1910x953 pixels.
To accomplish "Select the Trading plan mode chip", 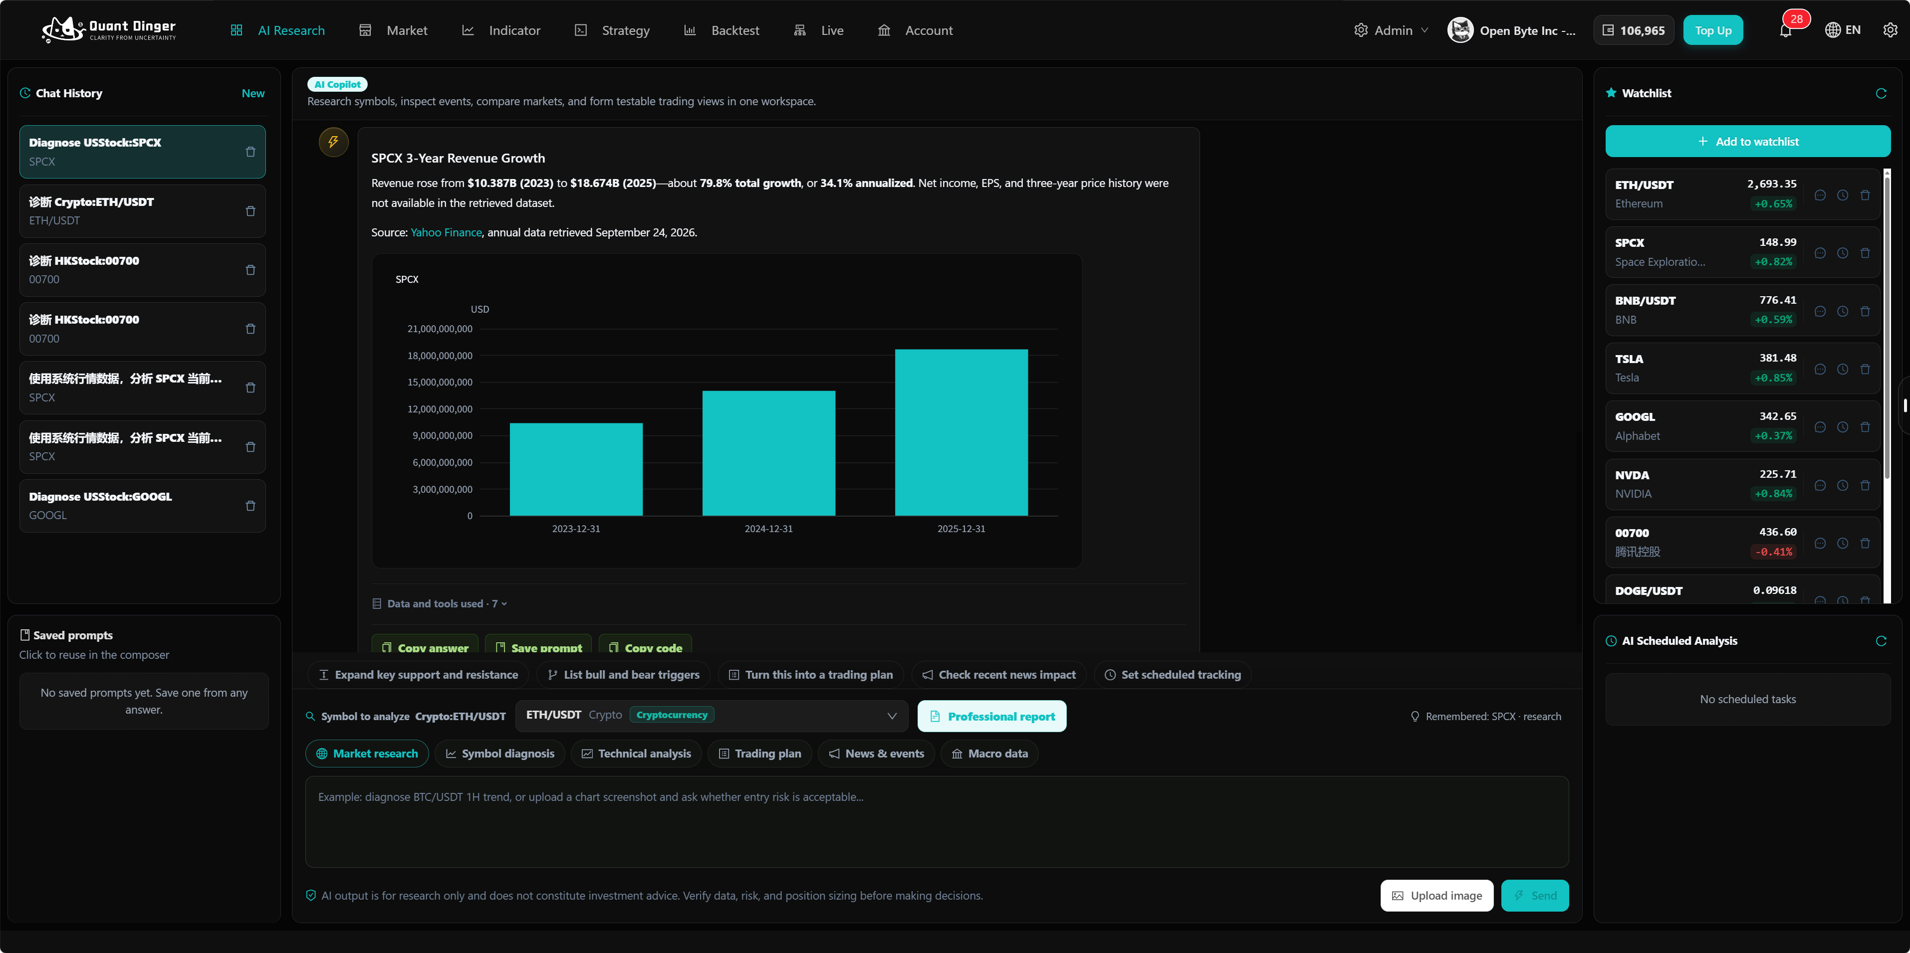I will pyautogui.click(x=760, y=754).
